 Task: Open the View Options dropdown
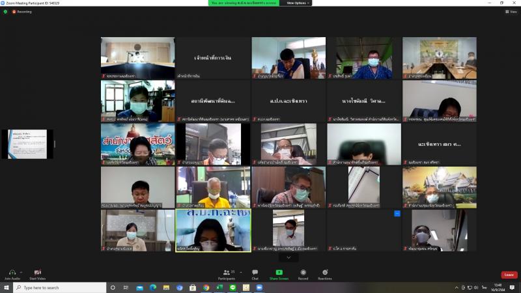298,3
